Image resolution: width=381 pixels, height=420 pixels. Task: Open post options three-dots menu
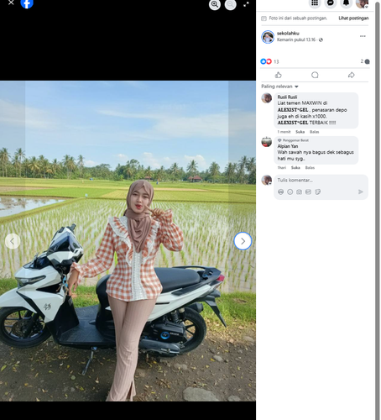(363, 36)
